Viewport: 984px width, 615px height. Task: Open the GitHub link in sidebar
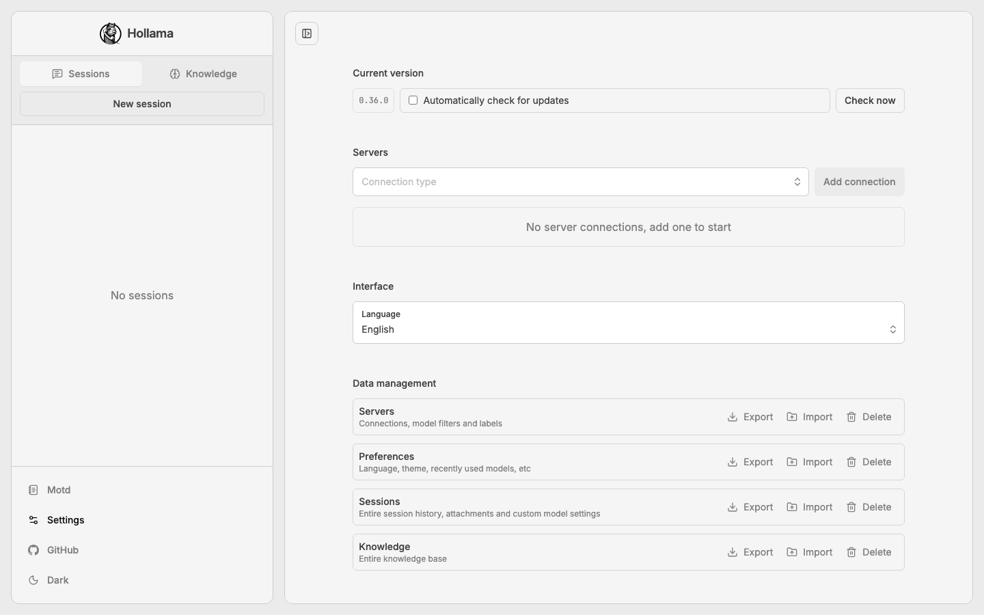(x=142, y=550)
